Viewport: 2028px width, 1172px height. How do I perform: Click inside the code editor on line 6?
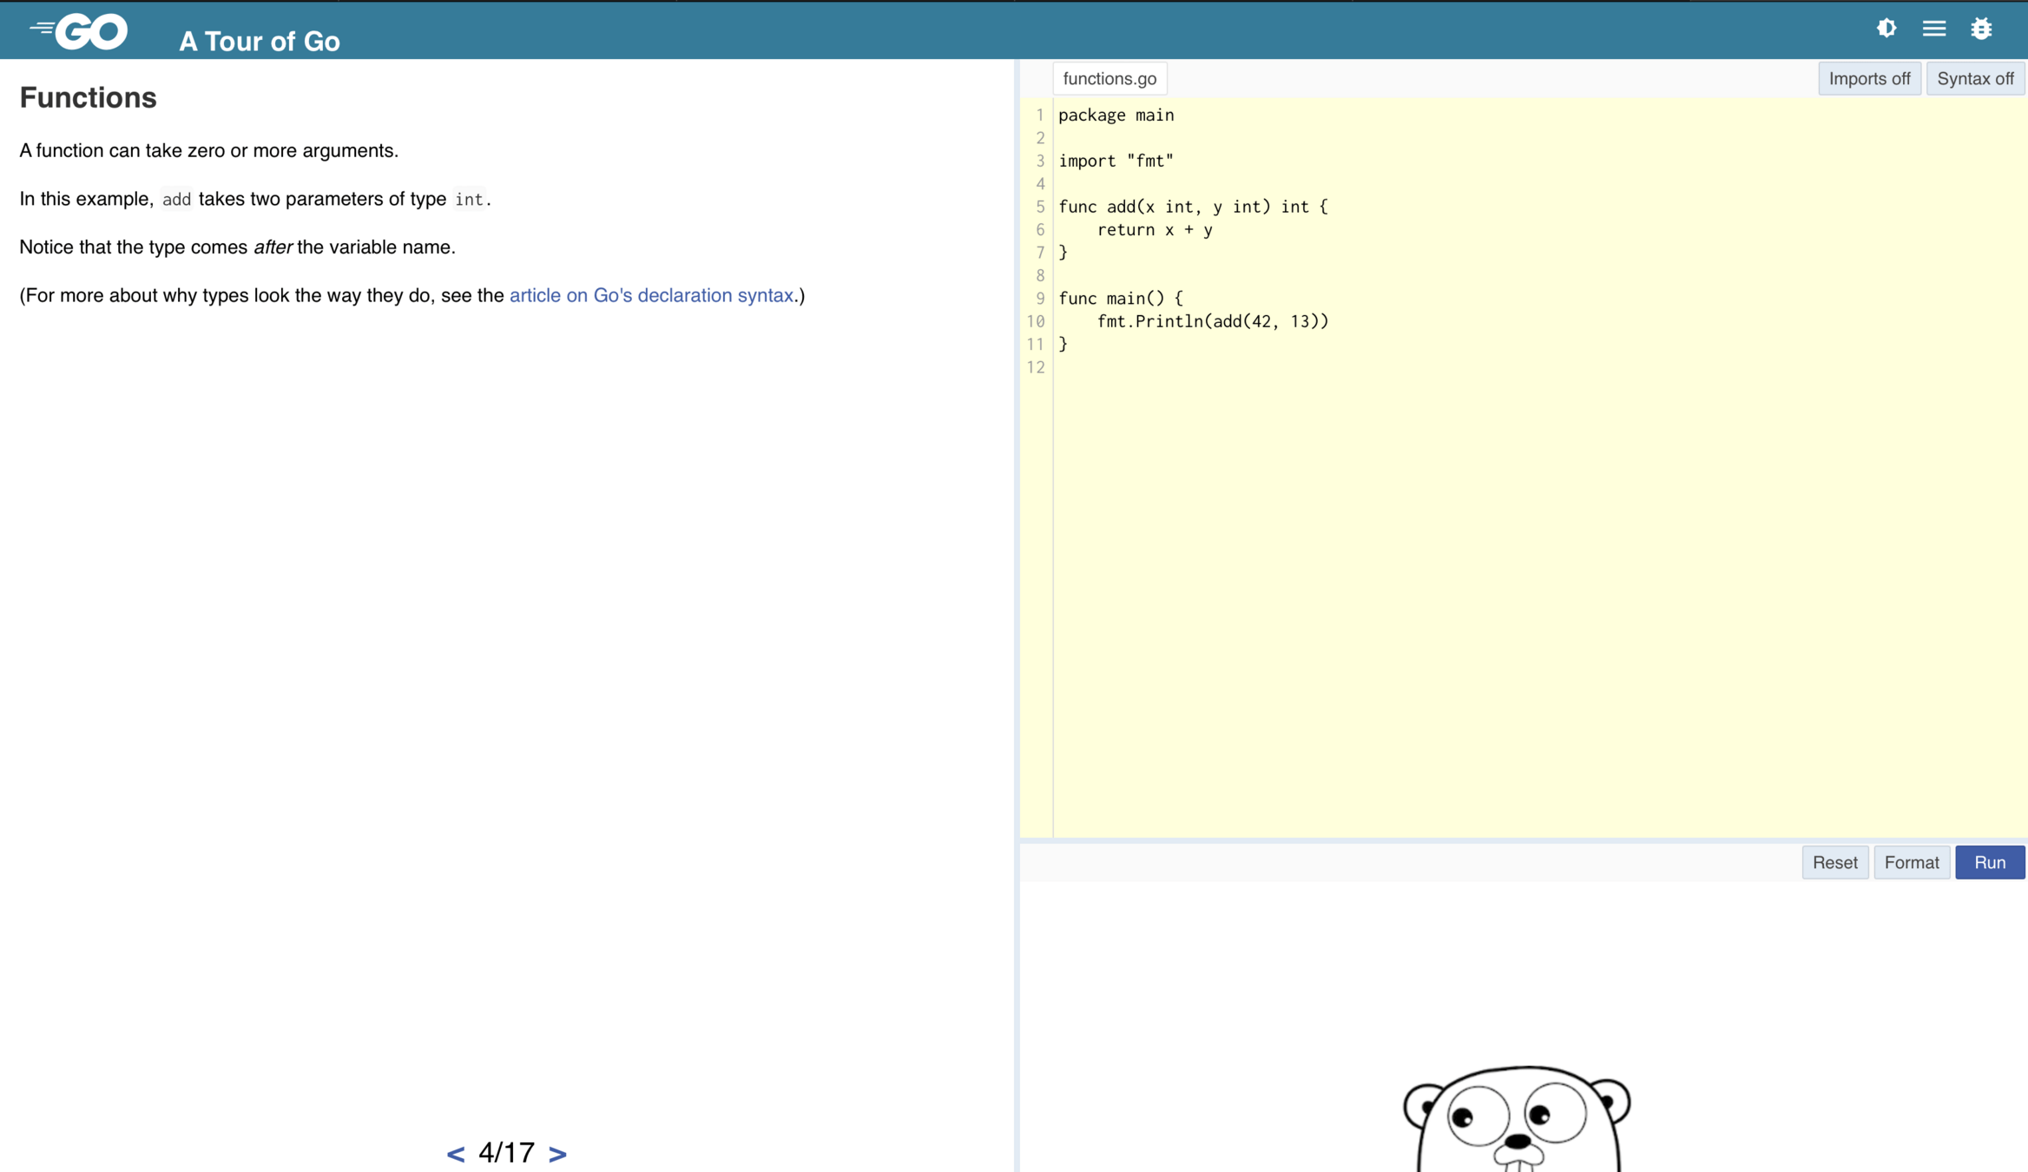[x=1154, y=230]
